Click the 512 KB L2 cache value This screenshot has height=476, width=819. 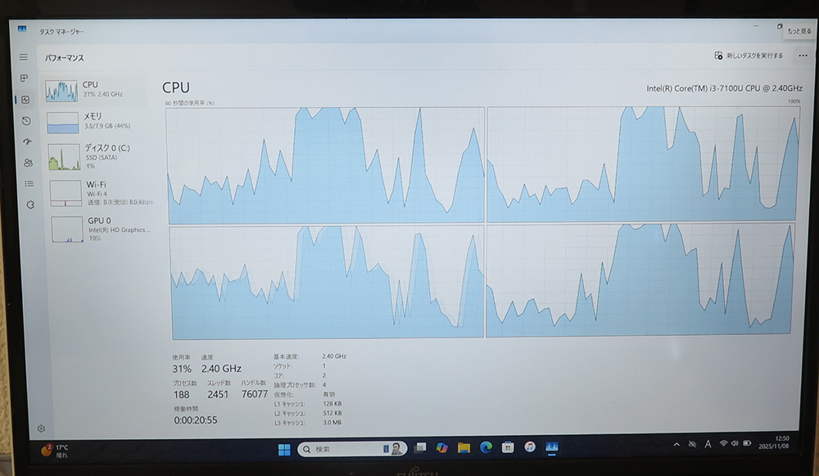(x=333, y=413)
